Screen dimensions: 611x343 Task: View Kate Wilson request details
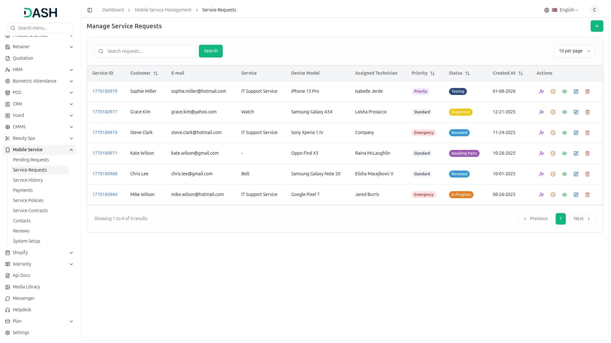tap(564, 153)
